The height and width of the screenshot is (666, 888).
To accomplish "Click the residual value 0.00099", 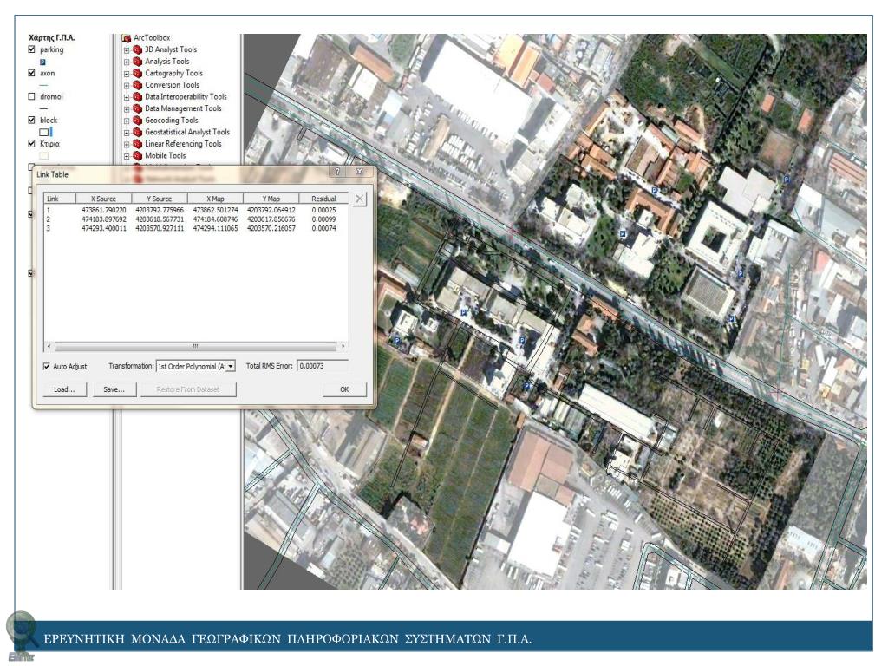I will (324, 219).
